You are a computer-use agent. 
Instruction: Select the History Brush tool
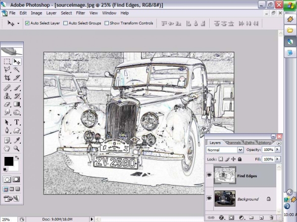(17, 96)
